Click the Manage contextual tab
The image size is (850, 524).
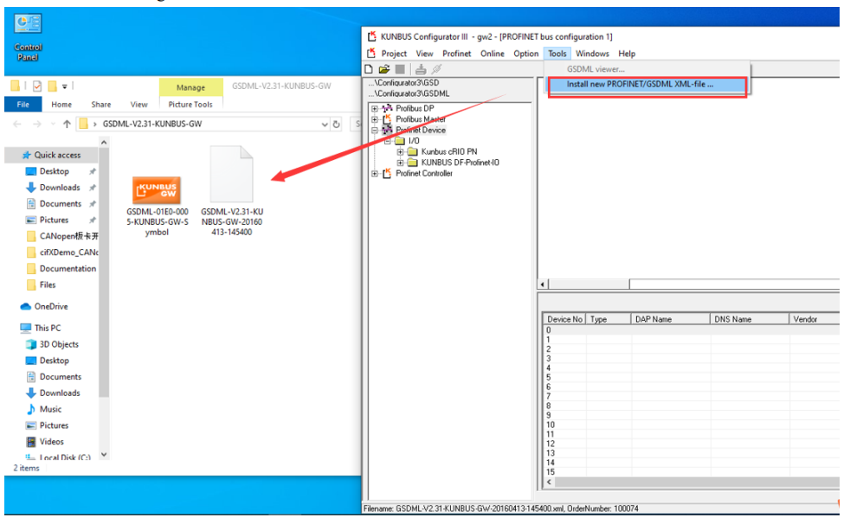[x=190, y=87]
